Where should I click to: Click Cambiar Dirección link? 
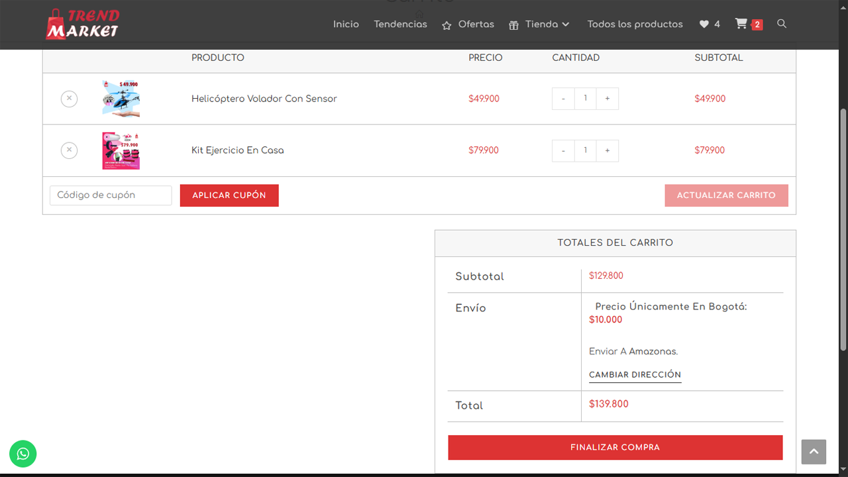[x=635, y=375]
